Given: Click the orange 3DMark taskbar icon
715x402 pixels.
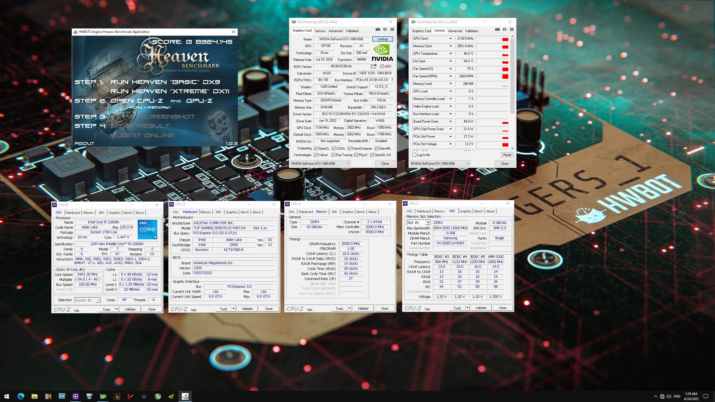Looking at the screenshot, I should point(117,396).
